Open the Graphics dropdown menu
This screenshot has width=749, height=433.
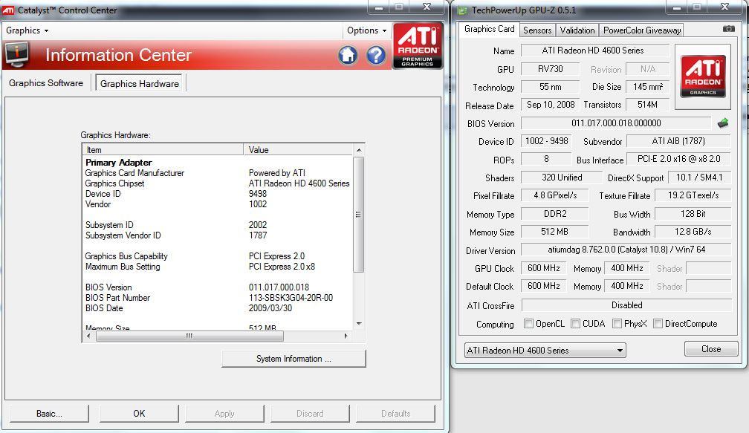click(x=27, y=30)
